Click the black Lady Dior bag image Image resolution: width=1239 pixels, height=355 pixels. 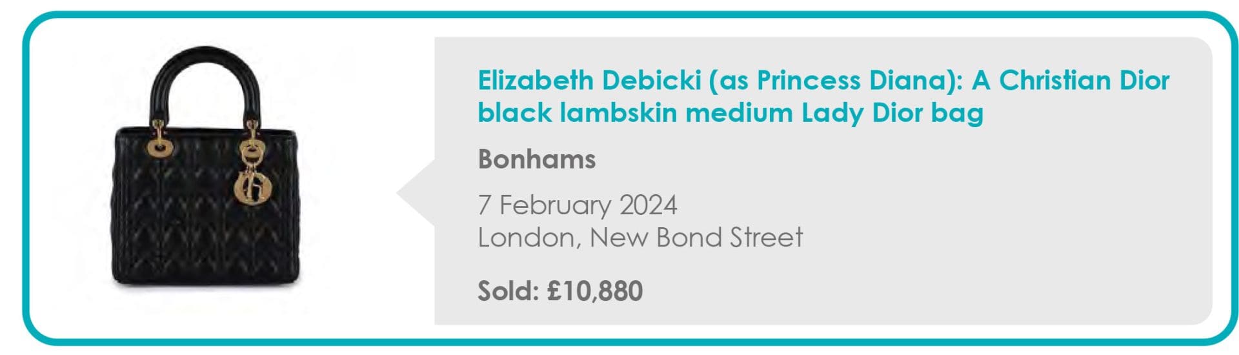pos(206,174)
